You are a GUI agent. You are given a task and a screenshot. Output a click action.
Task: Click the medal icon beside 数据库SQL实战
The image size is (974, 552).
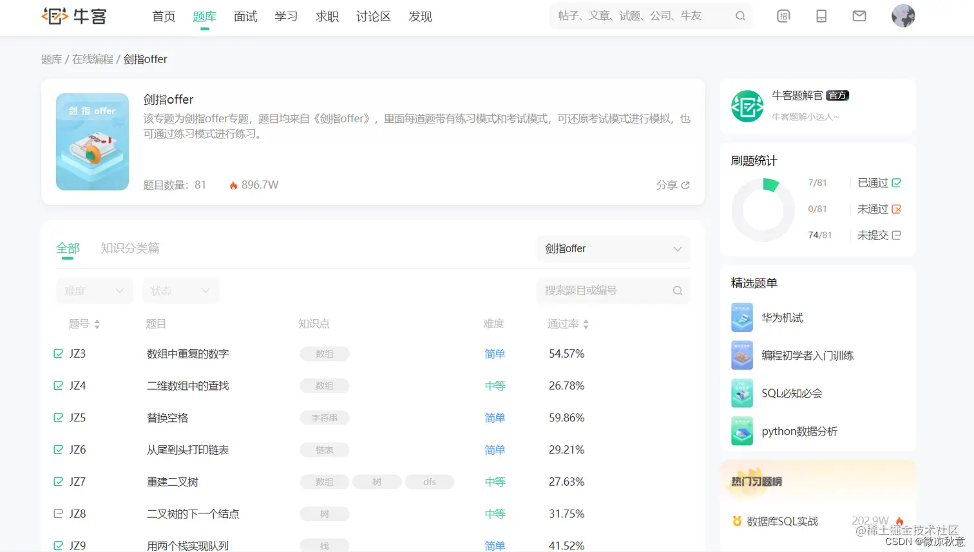click(737, 521)
